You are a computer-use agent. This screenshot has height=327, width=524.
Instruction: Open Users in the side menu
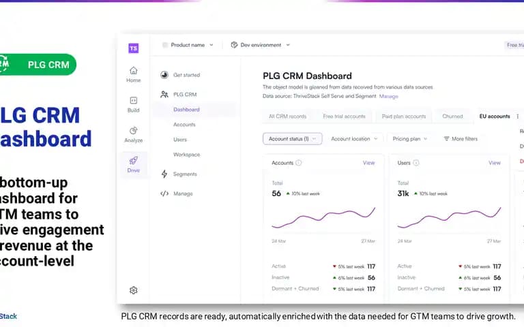(180, 140)
